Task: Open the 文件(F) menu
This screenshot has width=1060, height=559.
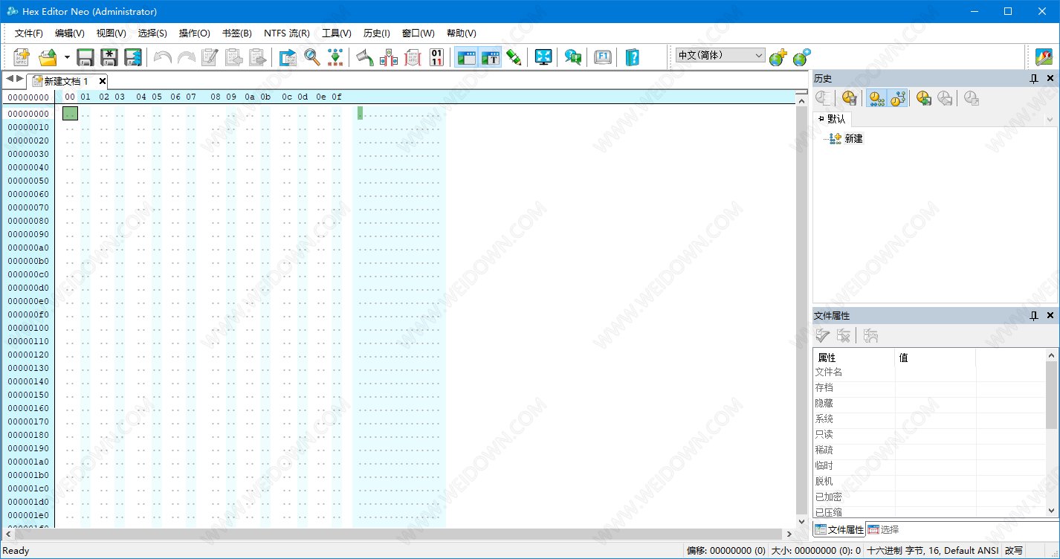Action: 29,33
